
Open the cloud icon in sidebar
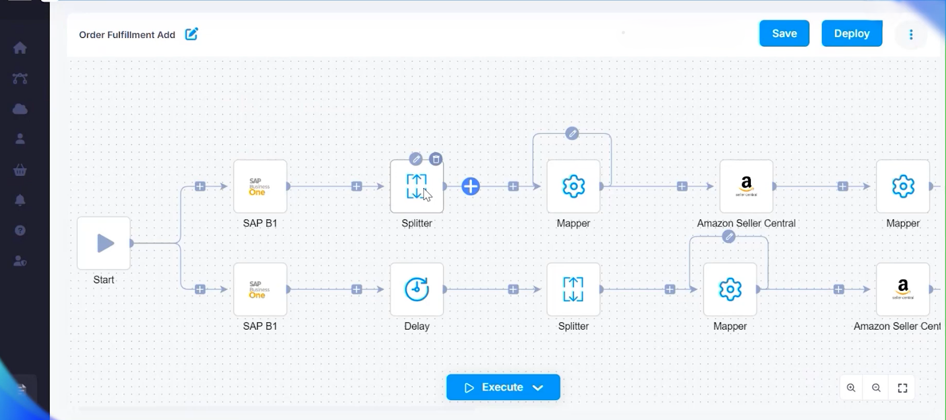point(20,109)
